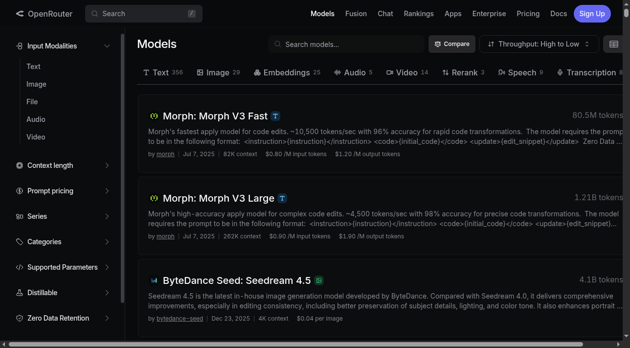This screenshot has width=630, height=348.
Task: Click the Zero Data Retention shield icon
Action: click(20, 318)
